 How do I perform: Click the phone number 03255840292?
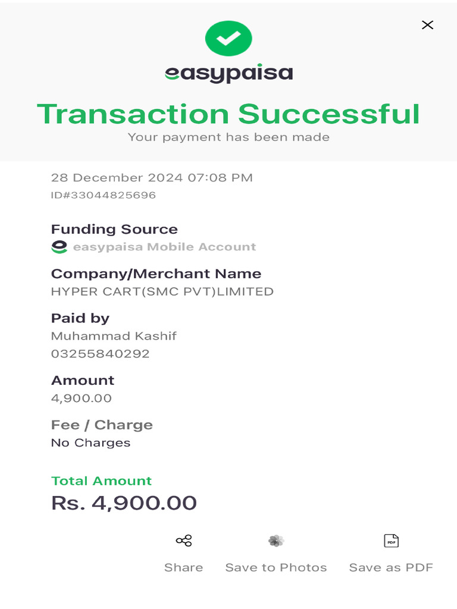[100, 354]
